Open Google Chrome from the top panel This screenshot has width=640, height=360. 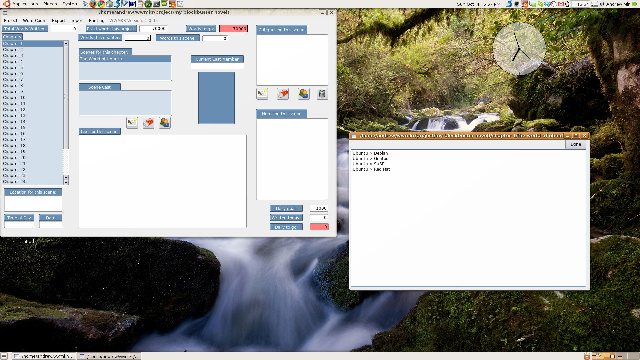pos(101,4)
